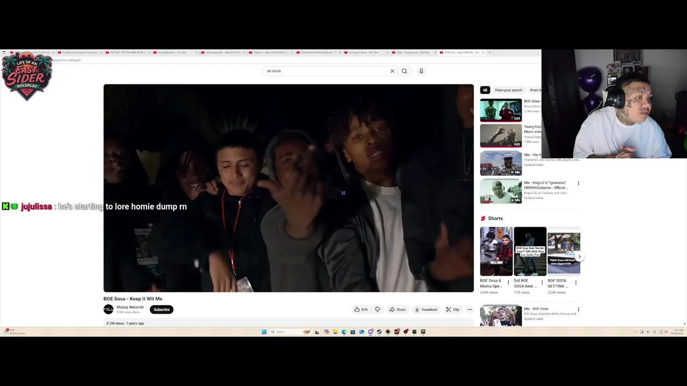
Task: Open options for BOE SOSA GETTING short
Action: click(576, 283)
